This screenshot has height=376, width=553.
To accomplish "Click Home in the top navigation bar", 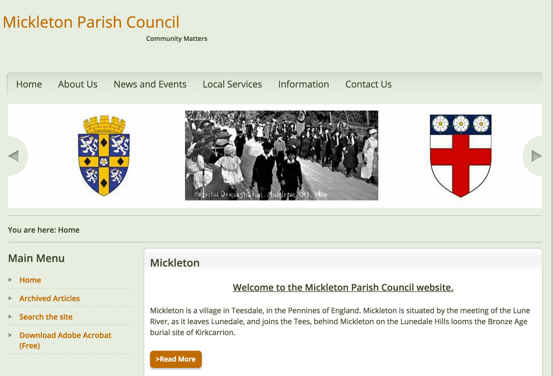I will (x=29, y=84).
